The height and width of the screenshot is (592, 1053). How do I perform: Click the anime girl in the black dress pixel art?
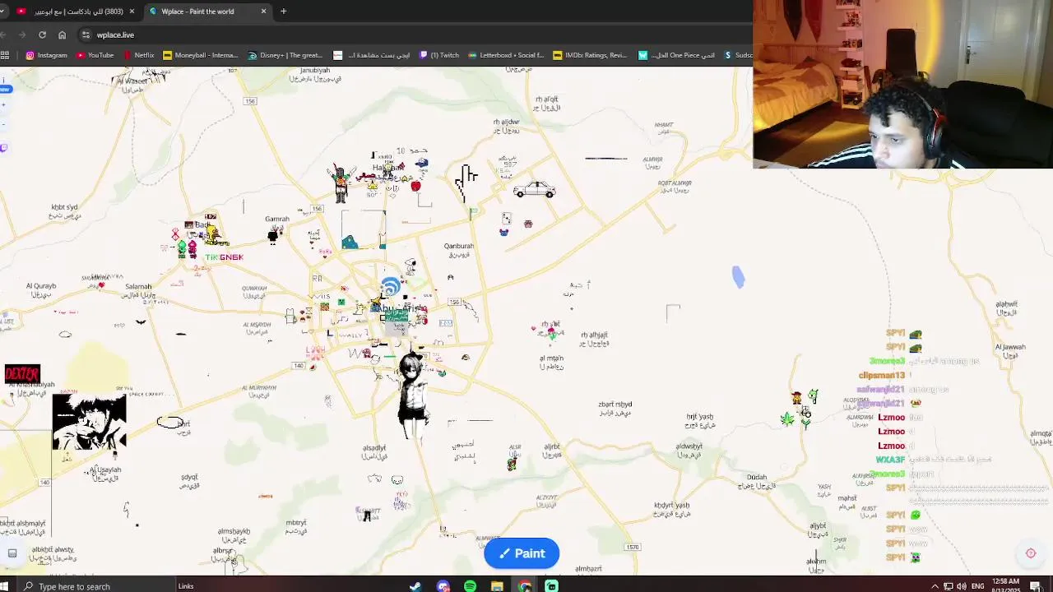413,398
